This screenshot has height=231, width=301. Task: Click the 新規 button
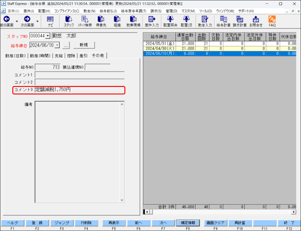[x=84, y=45]
